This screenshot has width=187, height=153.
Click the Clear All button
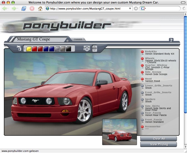(x=159, y=139)
